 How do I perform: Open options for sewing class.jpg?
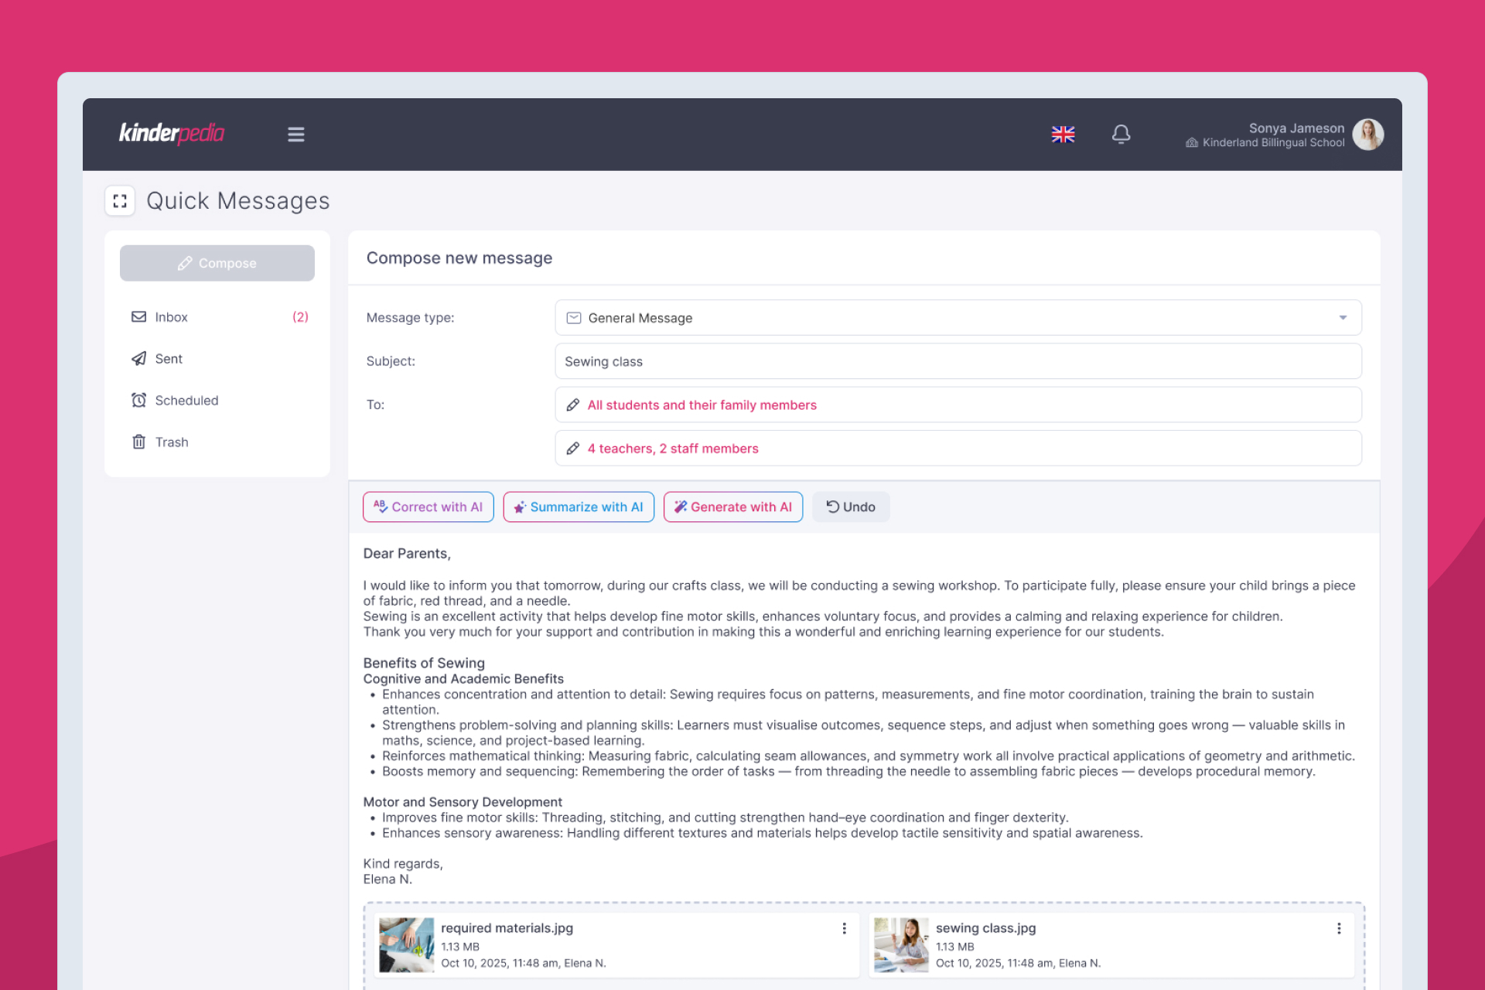click(x=1339, y=928)
